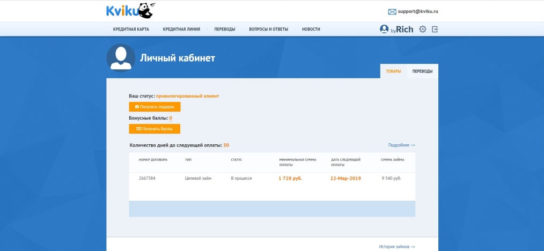This screenshot has height=251, width=544.
Task: Click contract number 2667384
Action: pos(147,178)
